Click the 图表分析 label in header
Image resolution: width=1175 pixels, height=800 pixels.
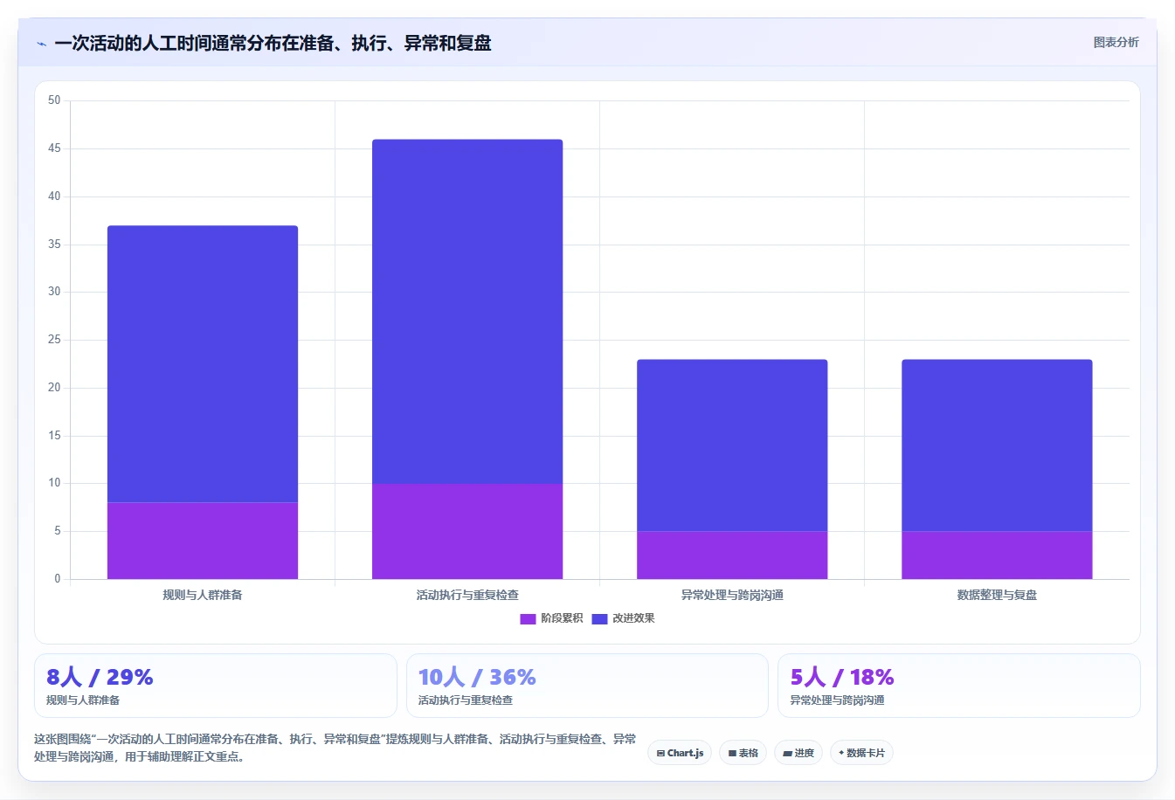coord(1116,42)
